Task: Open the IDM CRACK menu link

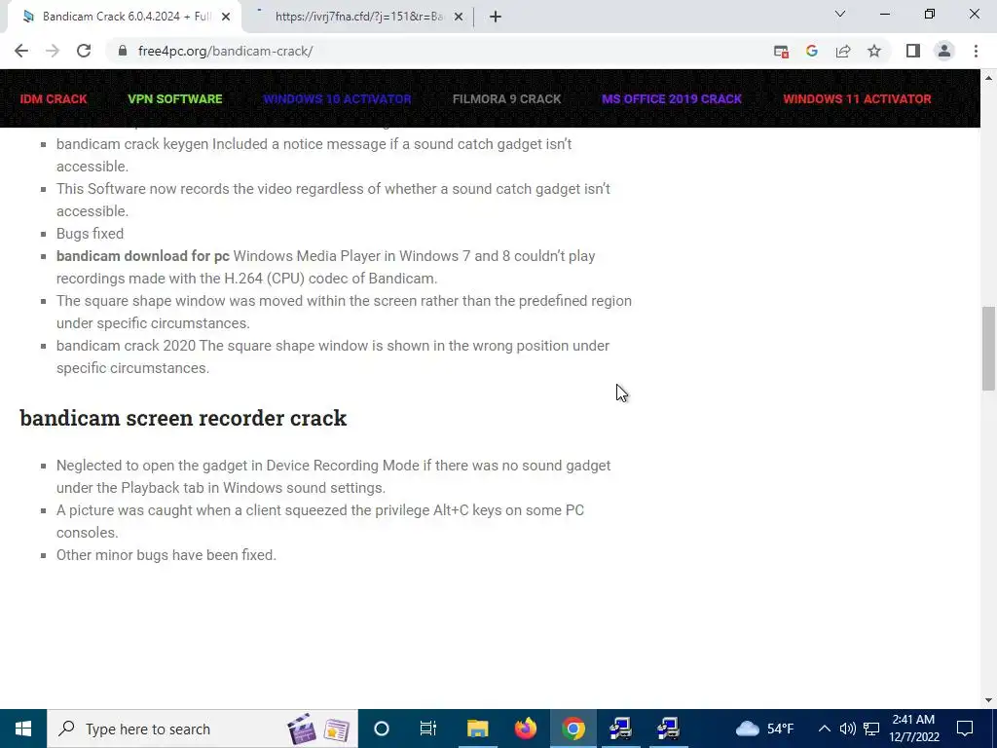Action: tap(54, 99)
